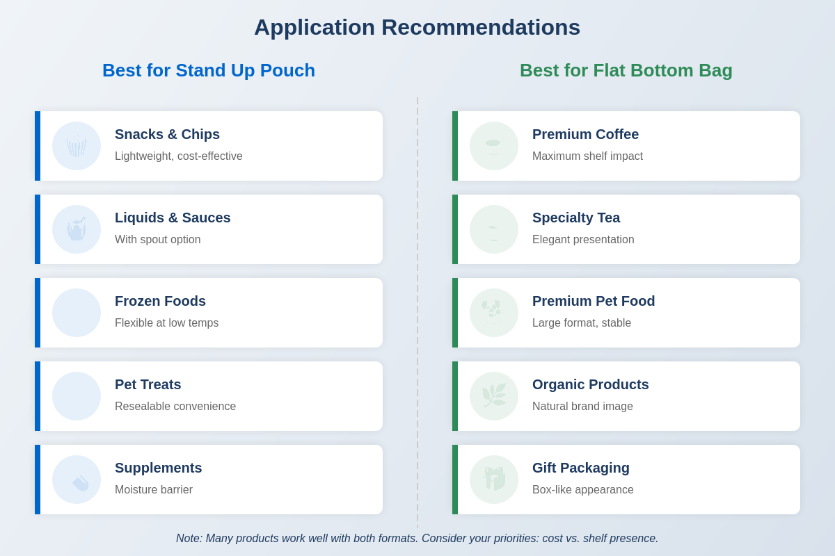This screenshot has width=835, height=556.
Task: Click the circle icon beside Pet Treats
Action: coord(77,396)
